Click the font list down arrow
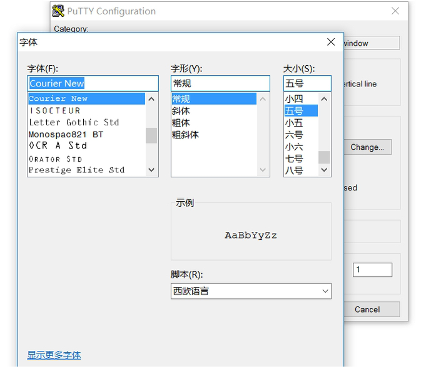This screenshot has width=436, height=381. [x=151, y=170]
